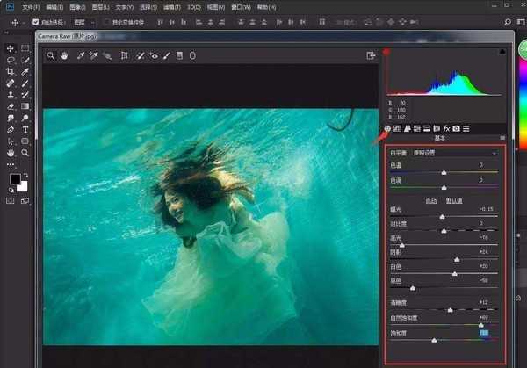
Task: Select the Hand tool in Camera Raw
Action: 64,55
